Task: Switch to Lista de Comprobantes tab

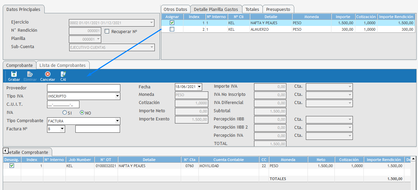Action: [x=62, y=65]
